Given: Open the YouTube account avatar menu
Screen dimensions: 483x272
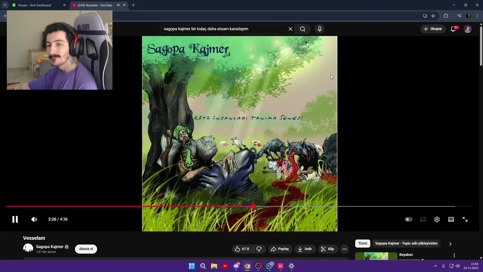Looking at the screenshot, I should pyautogui.click(x=468, y=29).
